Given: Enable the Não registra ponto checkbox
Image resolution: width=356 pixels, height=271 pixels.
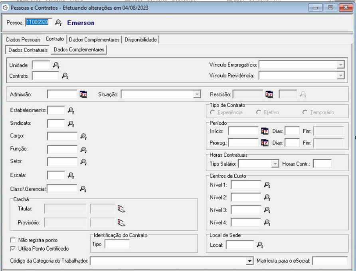Looking at the screenshot, I should click(14, 240).
